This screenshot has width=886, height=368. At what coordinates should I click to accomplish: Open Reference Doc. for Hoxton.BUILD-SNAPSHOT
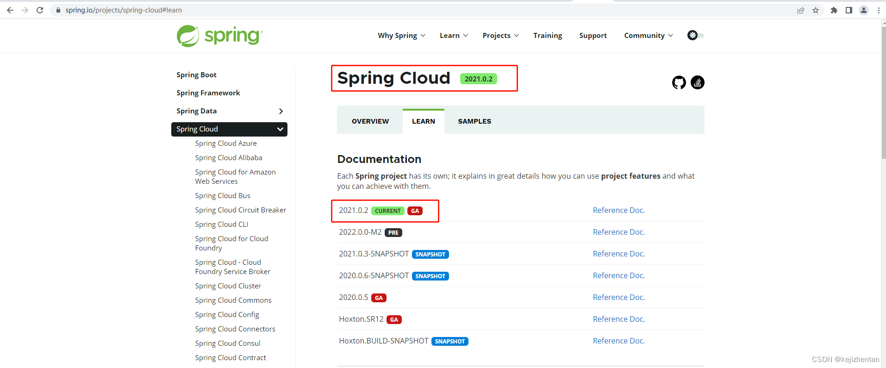[x=619, y=341]
